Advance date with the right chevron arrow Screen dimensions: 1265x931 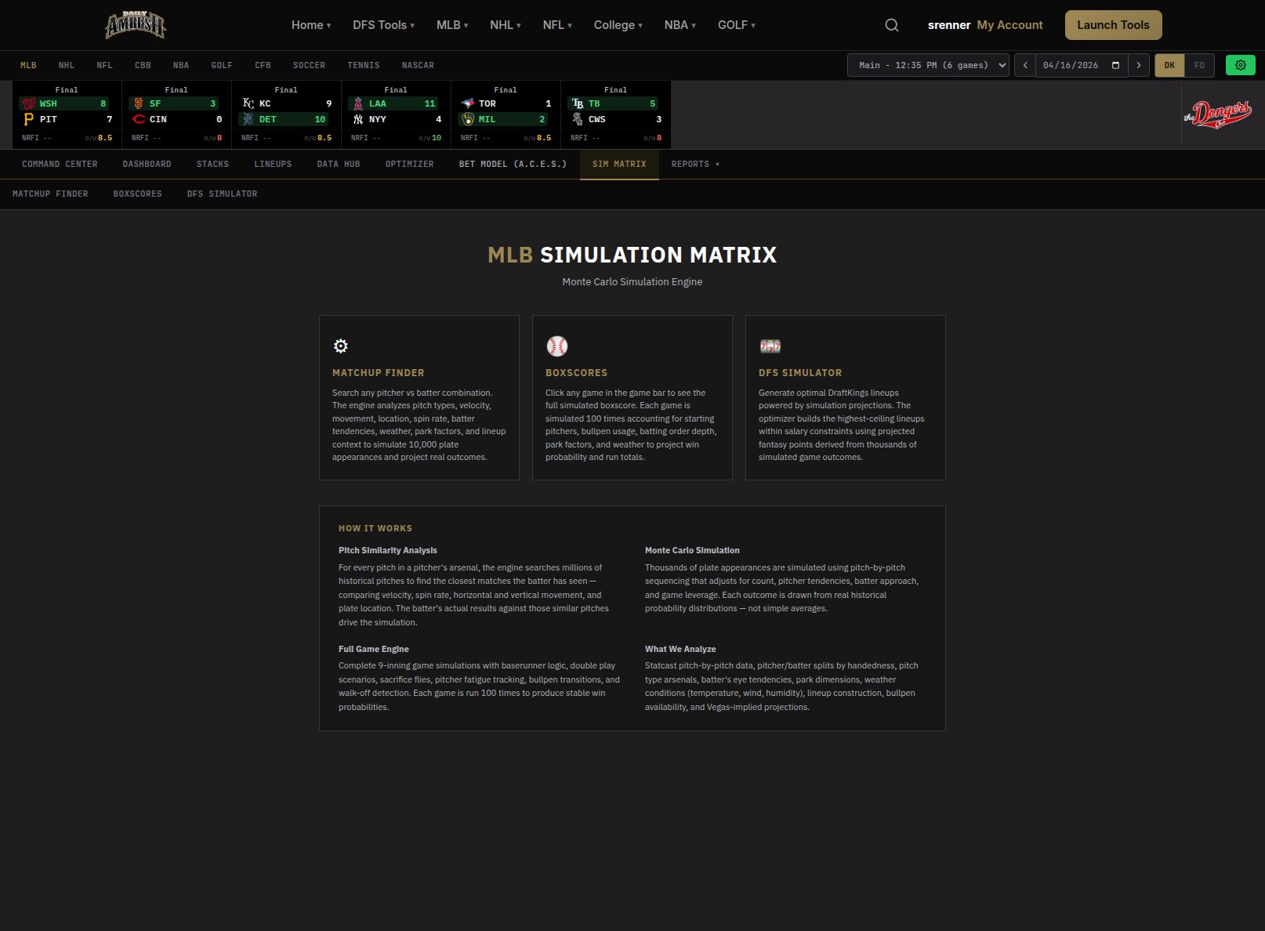tap(1138, 65)
